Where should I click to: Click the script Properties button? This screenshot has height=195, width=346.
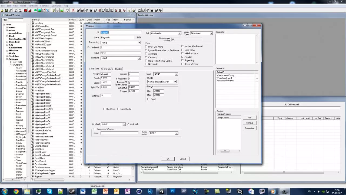[249, 128]
